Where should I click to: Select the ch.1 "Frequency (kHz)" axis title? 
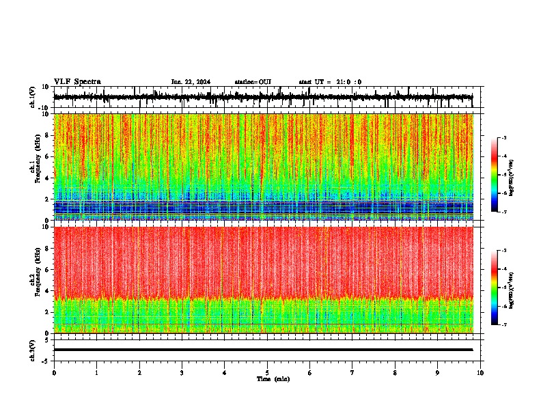tap(38, 159)
